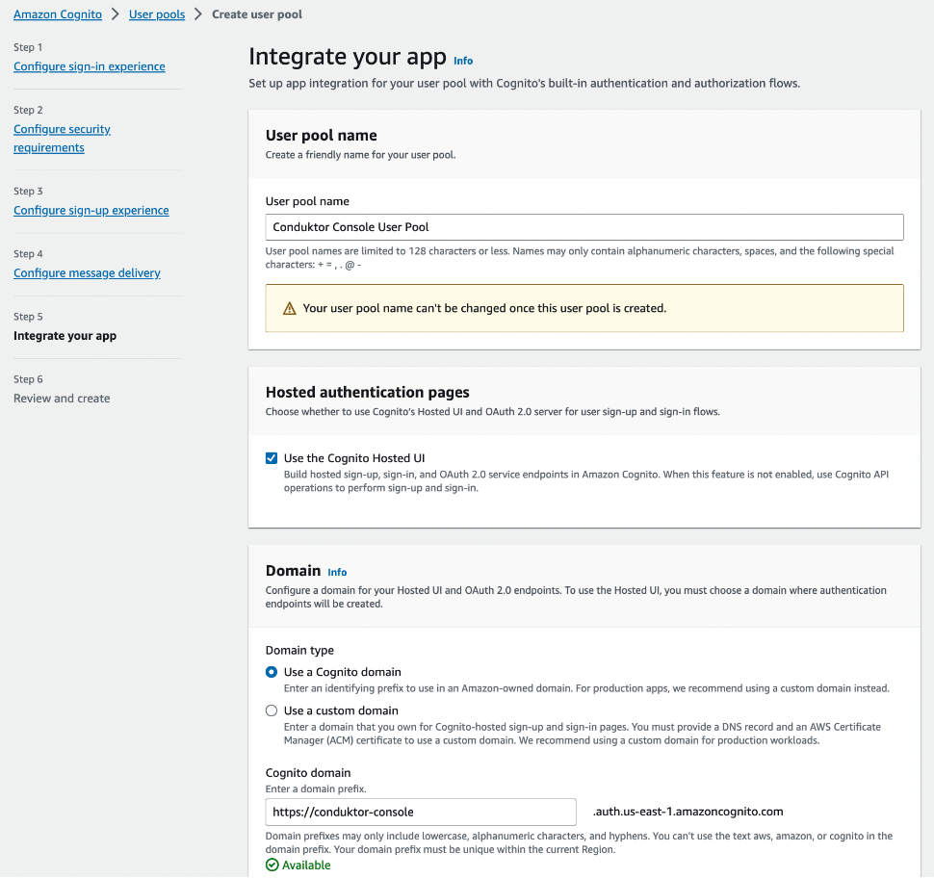934x878 pixels.
Task: Select Use a custom domain radio
Action: (272, 710)
